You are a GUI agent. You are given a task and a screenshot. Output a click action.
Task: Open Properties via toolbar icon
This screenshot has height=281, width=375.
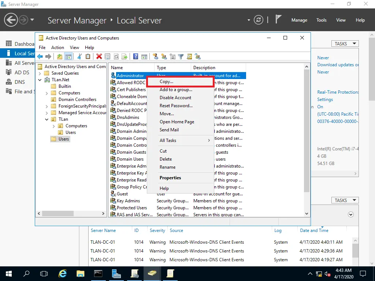[108, 57]
